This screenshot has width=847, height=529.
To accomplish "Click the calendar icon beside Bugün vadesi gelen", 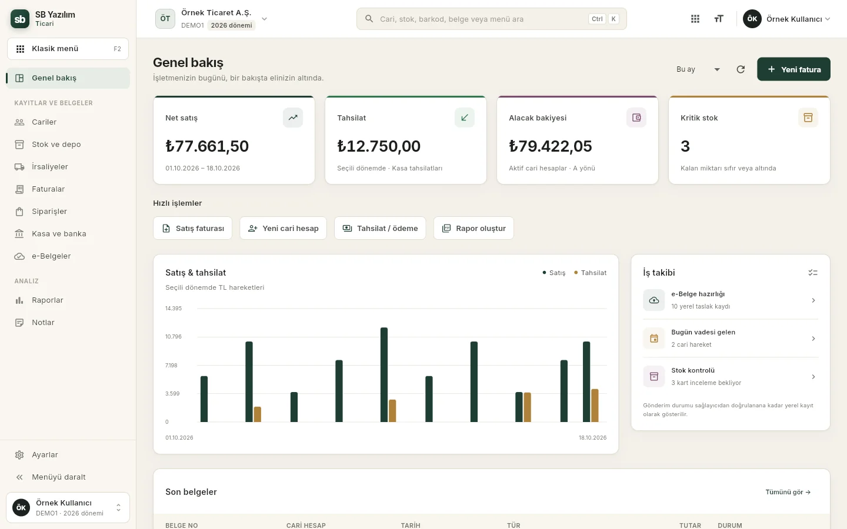I will 654,339.
